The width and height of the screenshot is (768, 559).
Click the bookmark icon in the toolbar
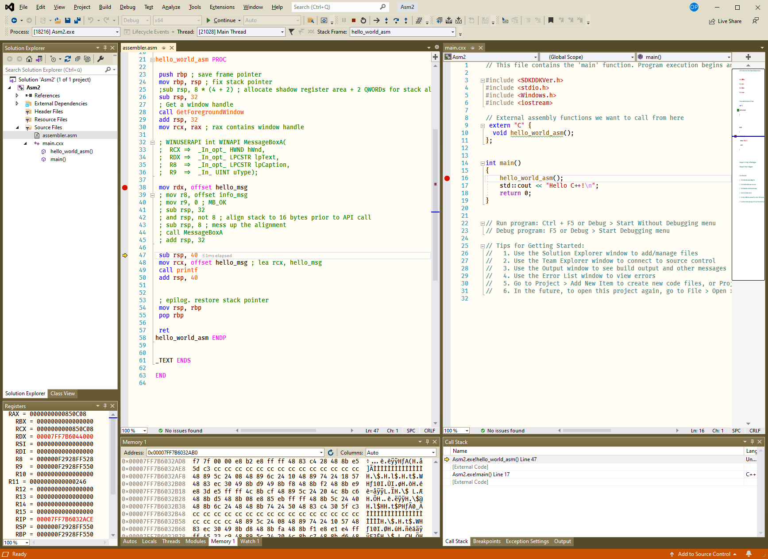[x=551, y=20]
